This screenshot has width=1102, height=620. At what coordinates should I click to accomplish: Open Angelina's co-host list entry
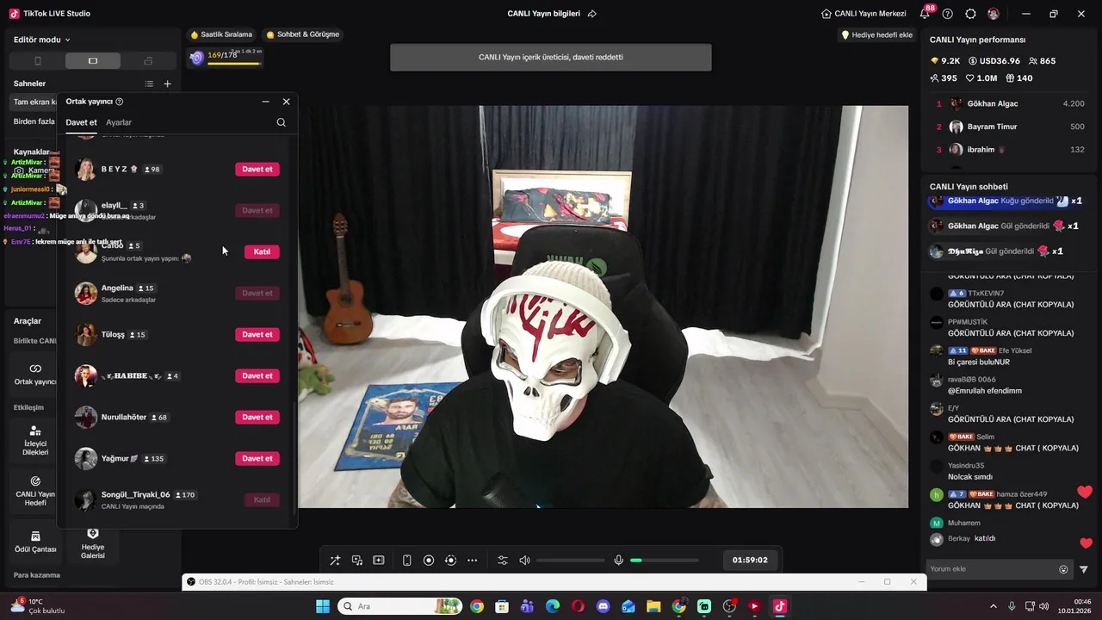pyautogui.click(x=176, y=293)
